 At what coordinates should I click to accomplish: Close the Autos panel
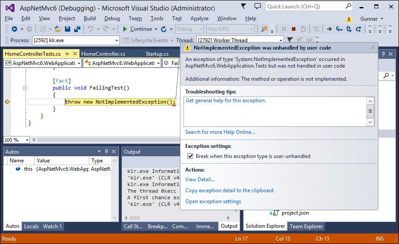coord(114,151)
